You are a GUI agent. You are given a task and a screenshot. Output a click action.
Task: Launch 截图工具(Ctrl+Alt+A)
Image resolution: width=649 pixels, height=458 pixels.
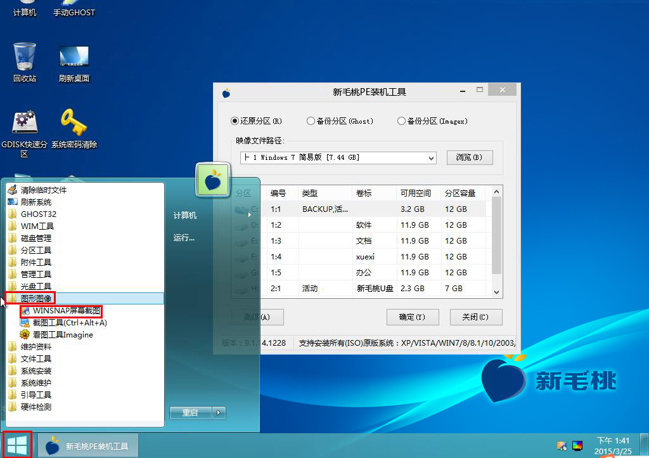[x=70, y=323]
